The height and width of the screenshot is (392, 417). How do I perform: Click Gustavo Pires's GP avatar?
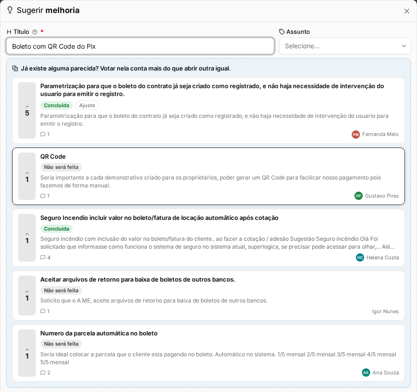tap(359, 196)
